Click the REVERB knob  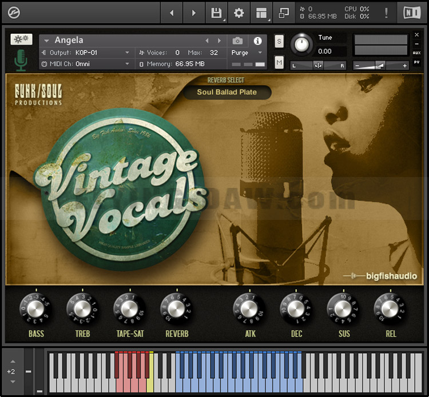tap(176, 308)
